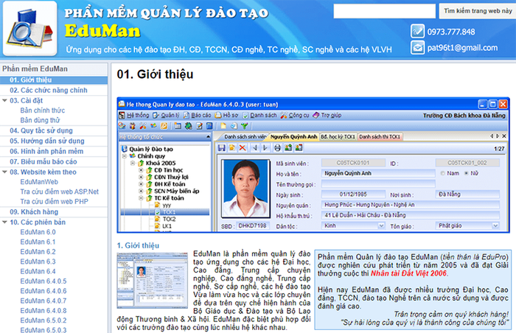Switch to the Bđ. học kỳ TCK1 tab
The image size is (516, 333).
338,136
